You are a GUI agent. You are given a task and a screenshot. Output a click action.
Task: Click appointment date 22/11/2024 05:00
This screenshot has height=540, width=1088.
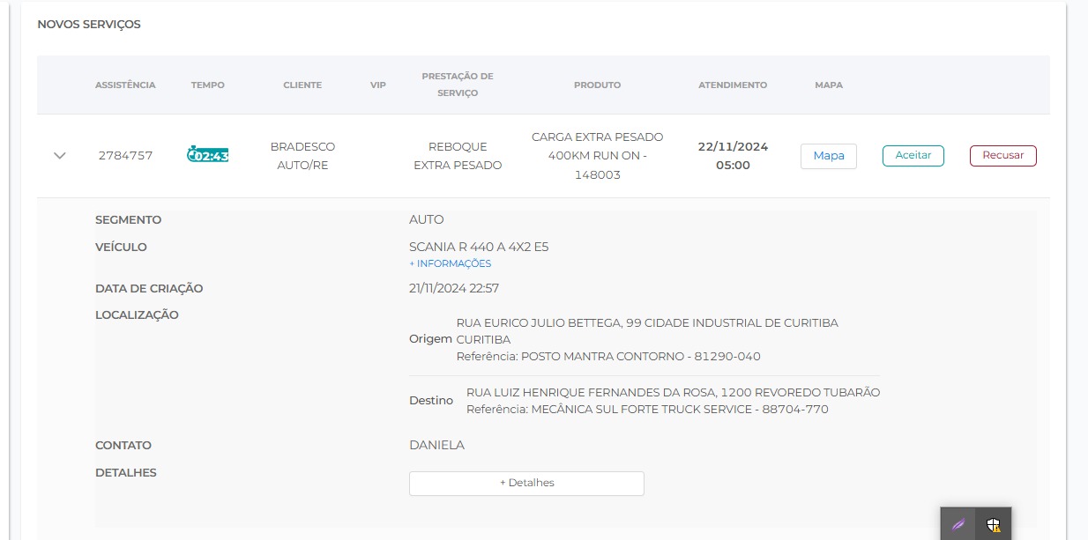point(733,156)
